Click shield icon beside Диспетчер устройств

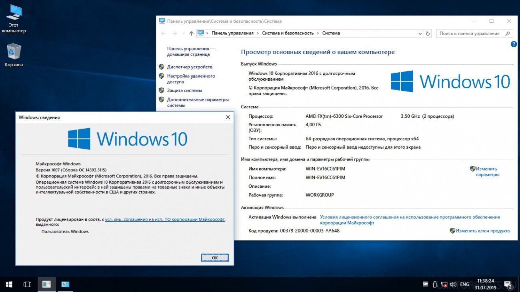tap(162, 67)
